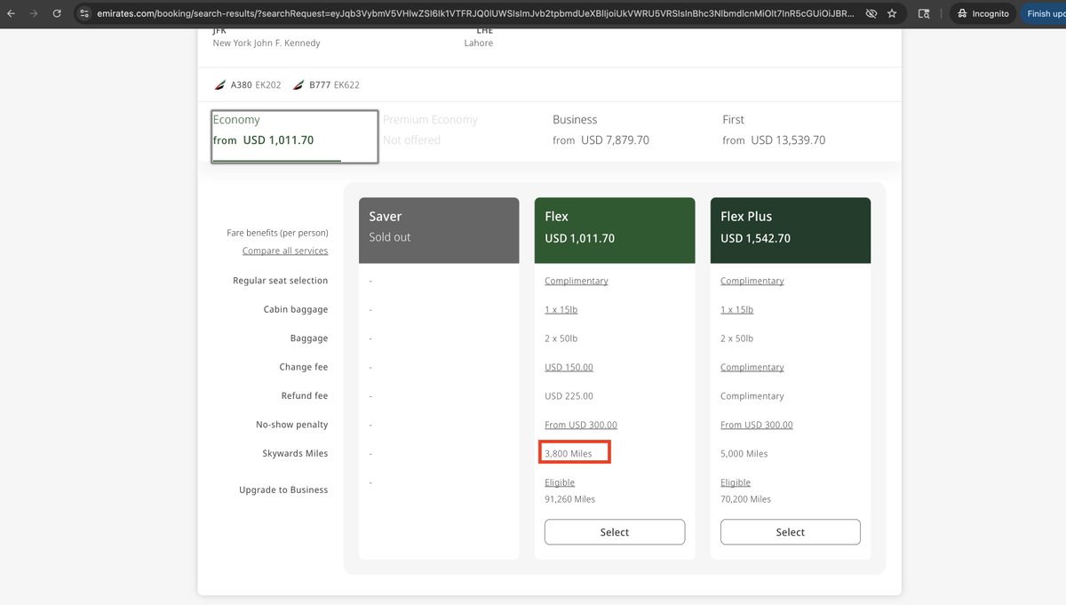The height and width of the screenshot is (605, 1066).
Task: Click the Lahore destination text
Action: pos(478,44)
